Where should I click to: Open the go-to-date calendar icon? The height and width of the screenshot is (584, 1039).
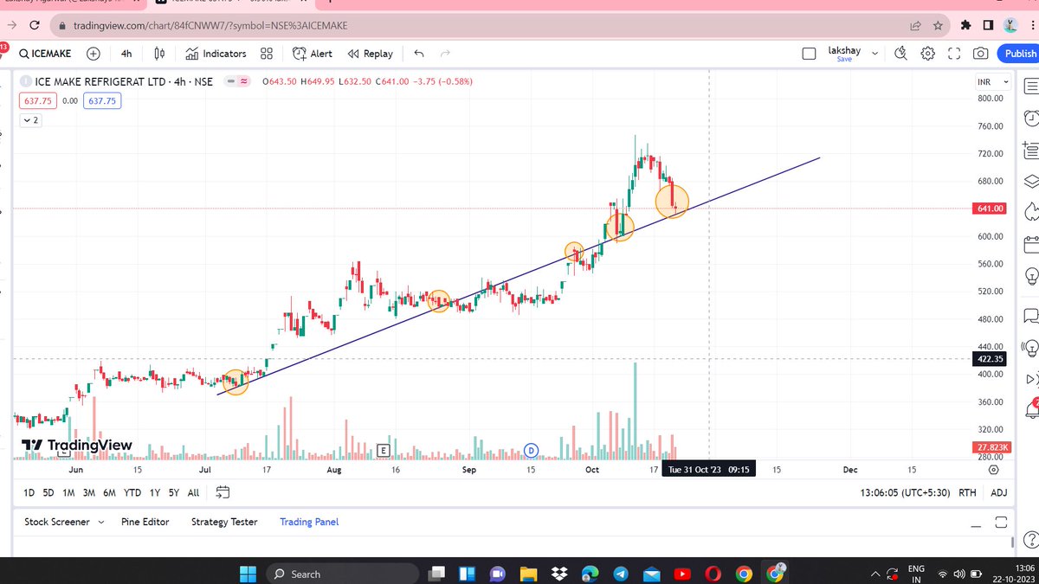(223, 493)
